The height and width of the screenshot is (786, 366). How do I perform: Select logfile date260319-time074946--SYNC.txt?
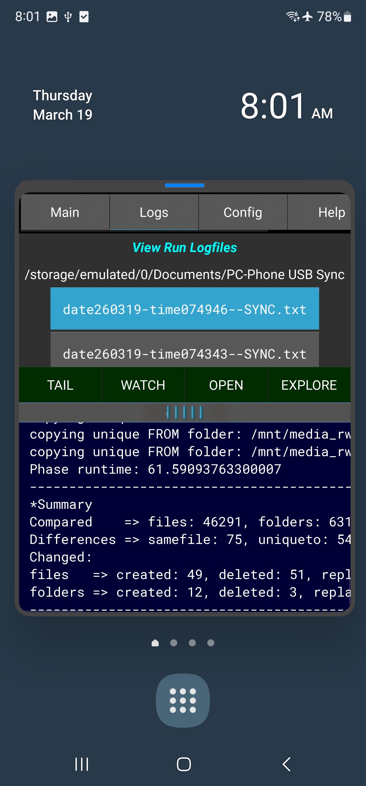click(x=184, y=309)
